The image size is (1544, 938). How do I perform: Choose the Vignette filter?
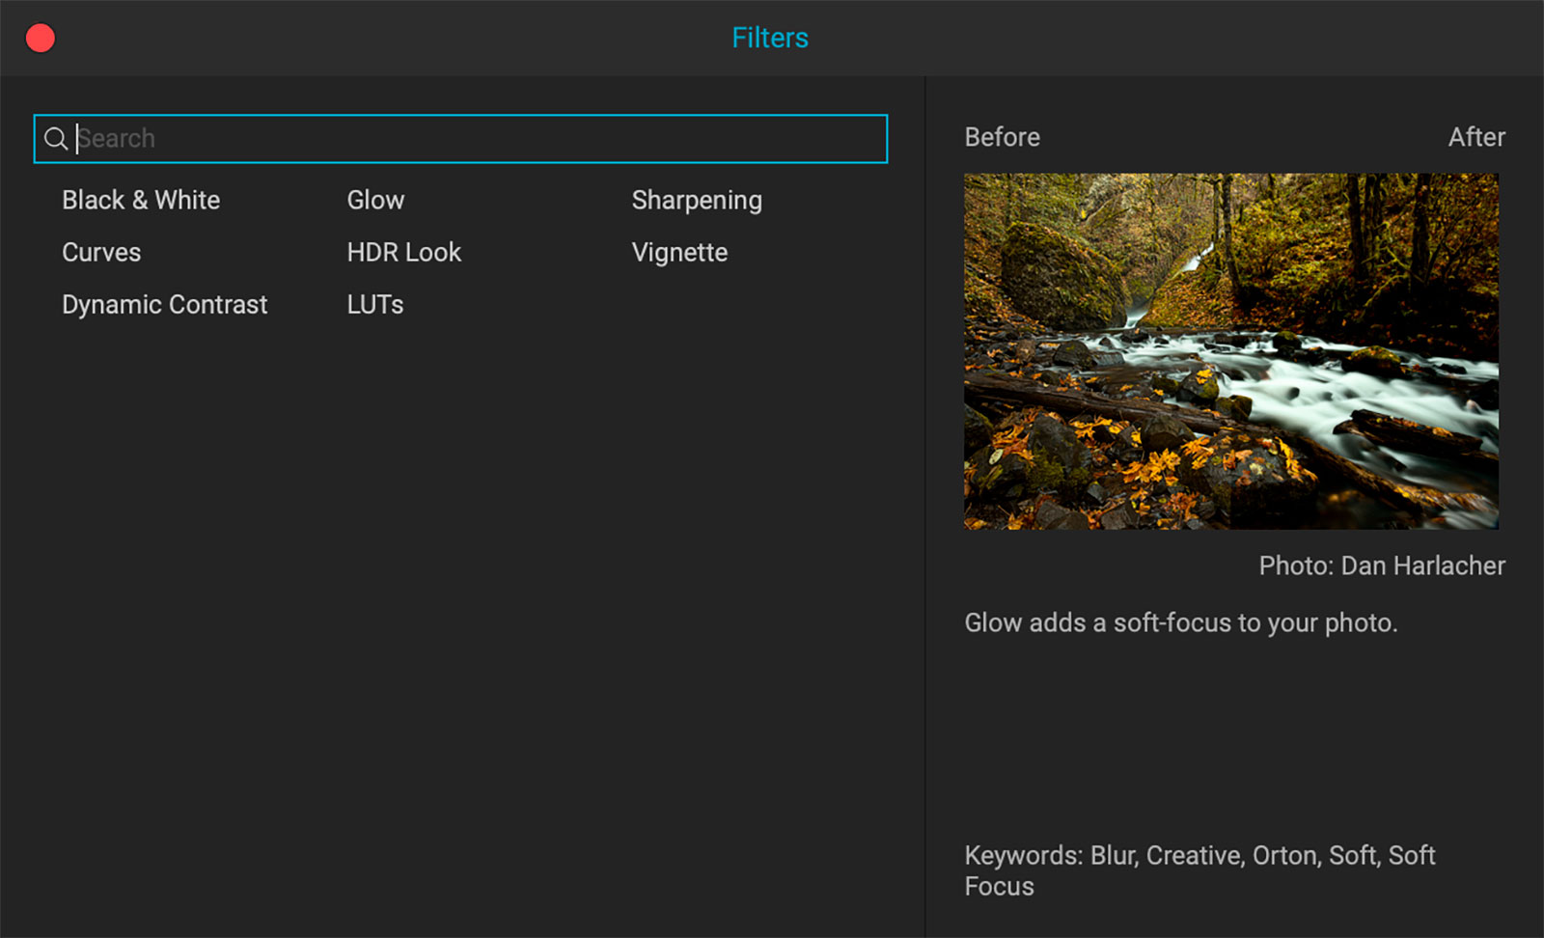pyautogui.click(x=679, y=252)
